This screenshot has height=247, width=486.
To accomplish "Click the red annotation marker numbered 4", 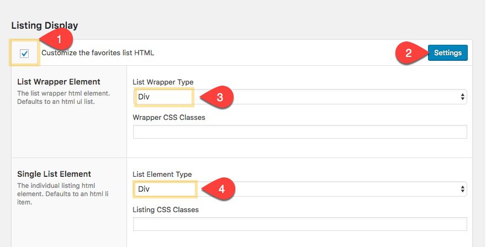I will click(x=221, y=189).
